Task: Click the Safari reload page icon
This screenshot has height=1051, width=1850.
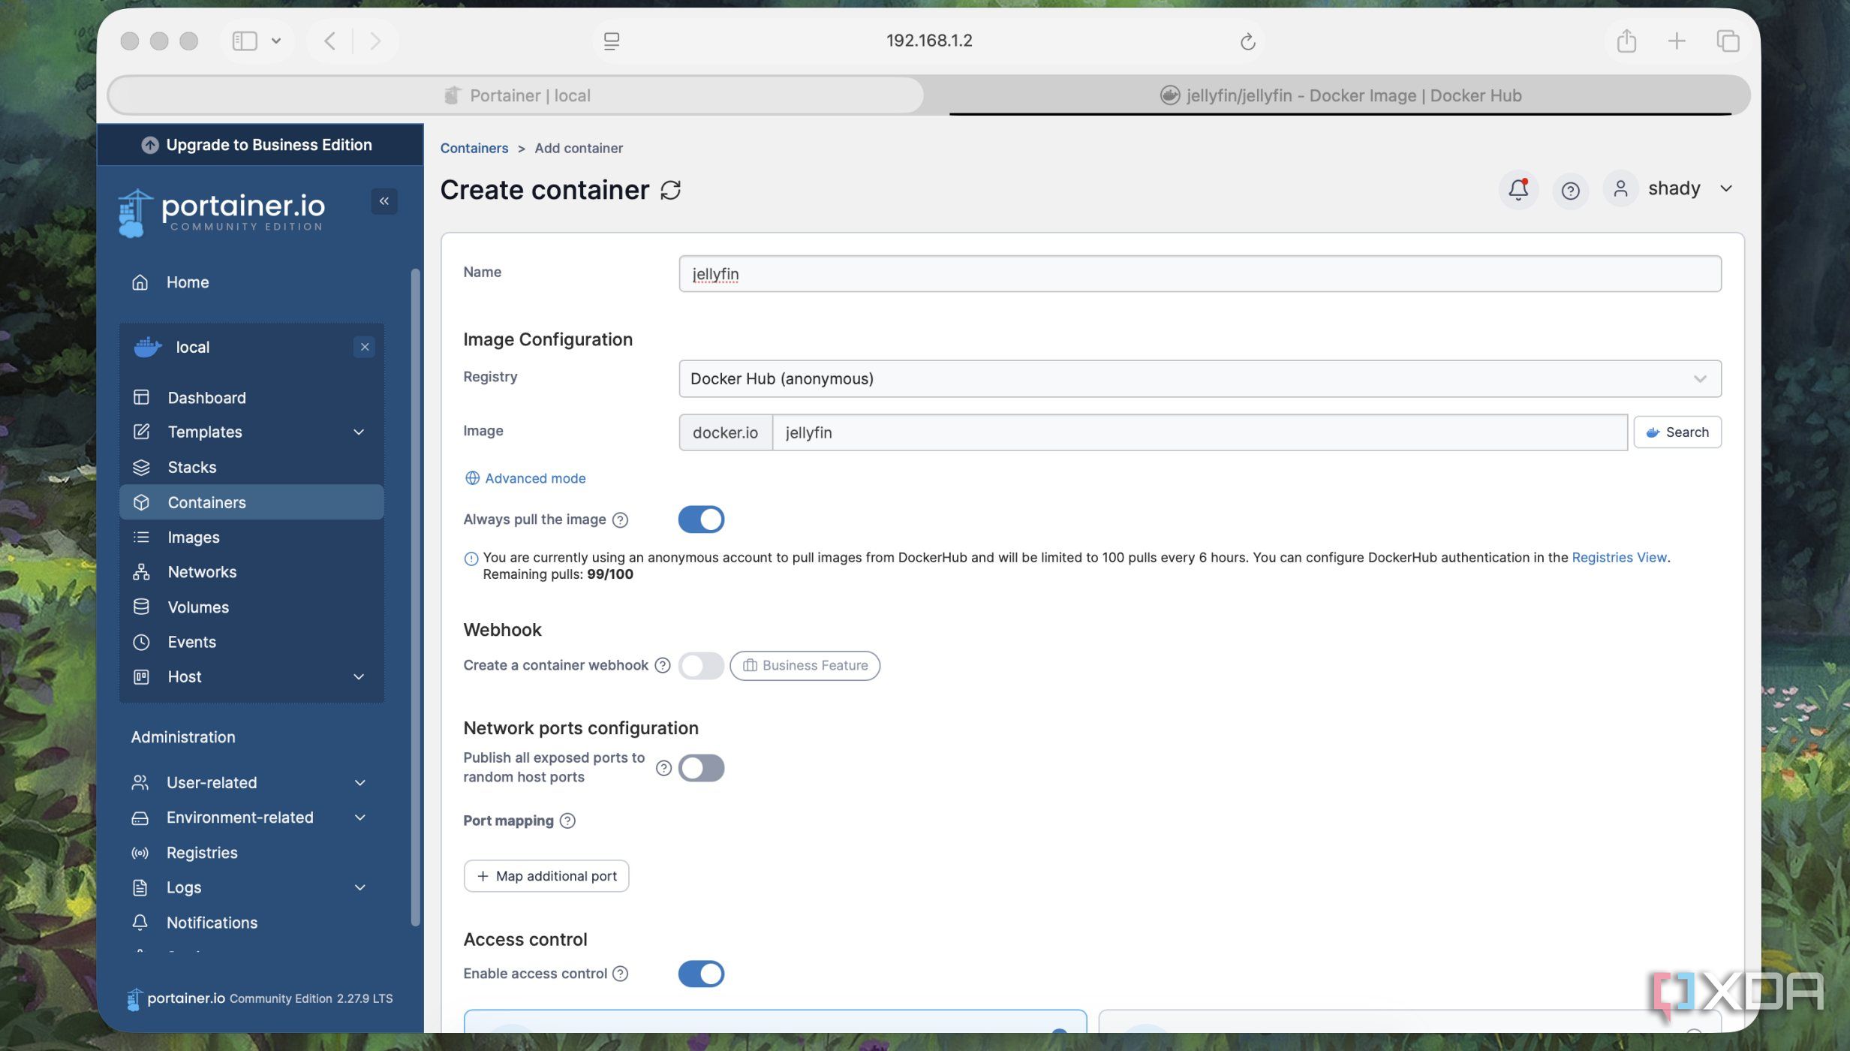Action: point(1247,41)
